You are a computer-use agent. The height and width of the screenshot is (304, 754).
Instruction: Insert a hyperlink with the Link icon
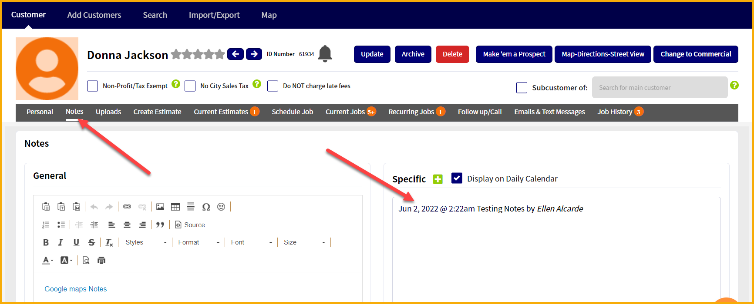point(127,207)
